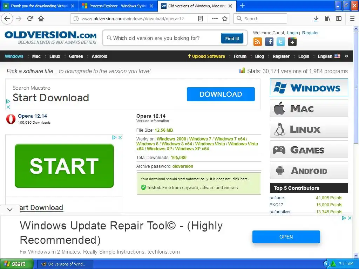Reload the current page
The height and width of the screenshot is (269, 359).
30,19
